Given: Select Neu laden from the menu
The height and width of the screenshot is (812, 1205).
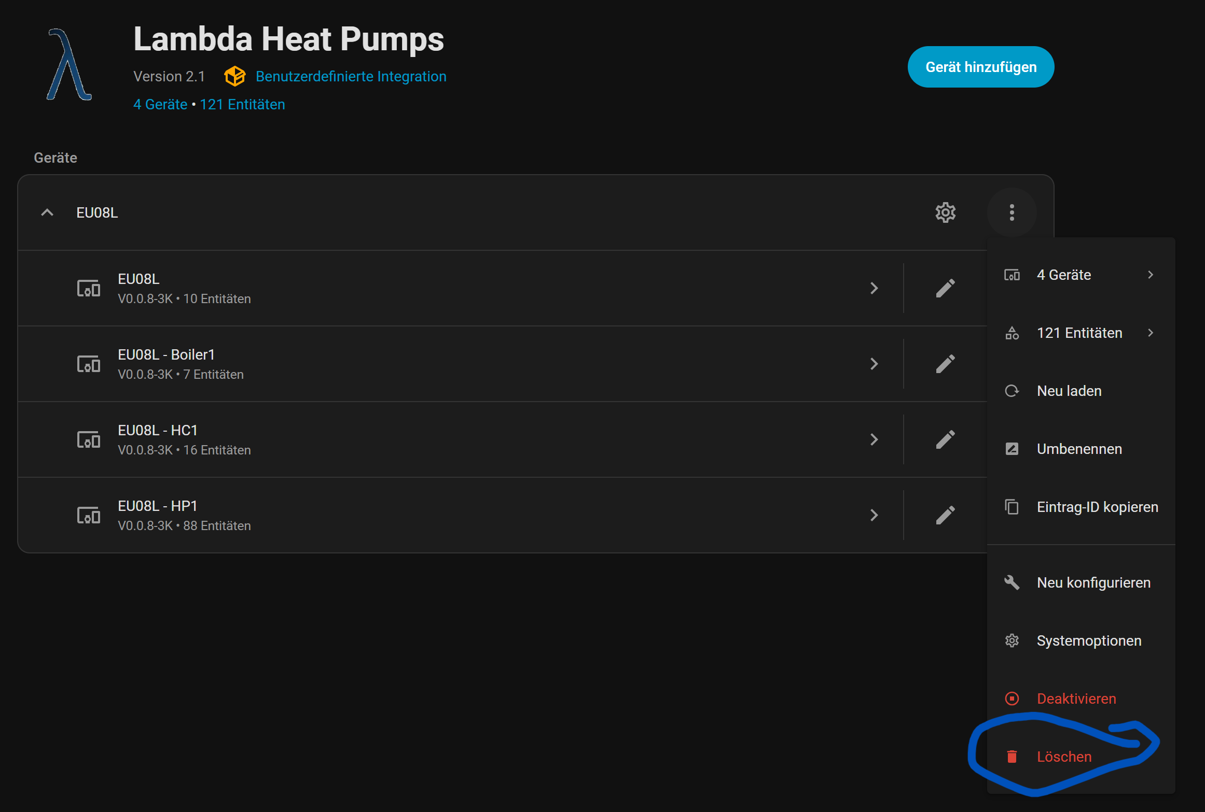Looking at the screenshot, I should tap(1069, 391).
